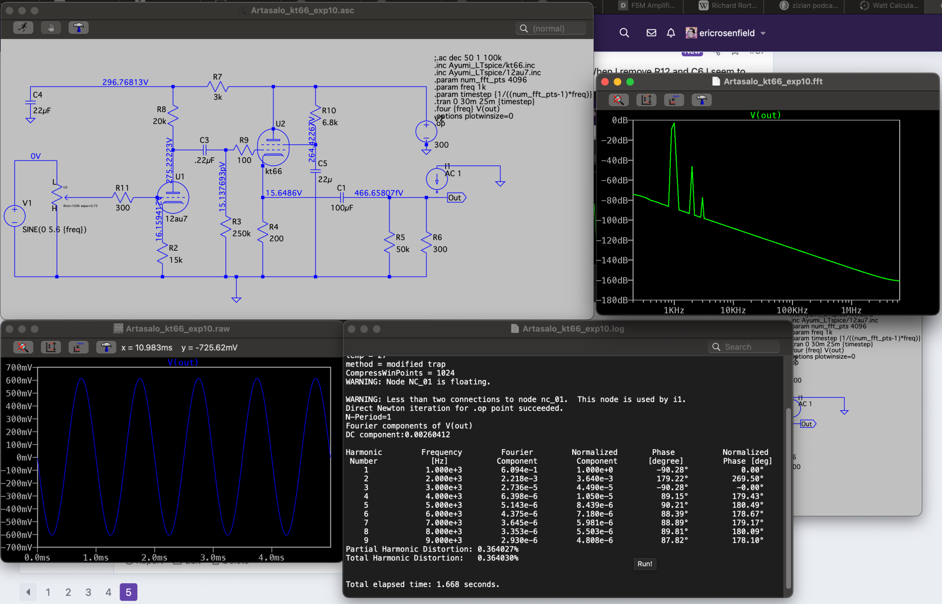Screen dimensions: 942x604
Task: Click the C1 100µF capacitor
Action: click(x=341, y=198)
